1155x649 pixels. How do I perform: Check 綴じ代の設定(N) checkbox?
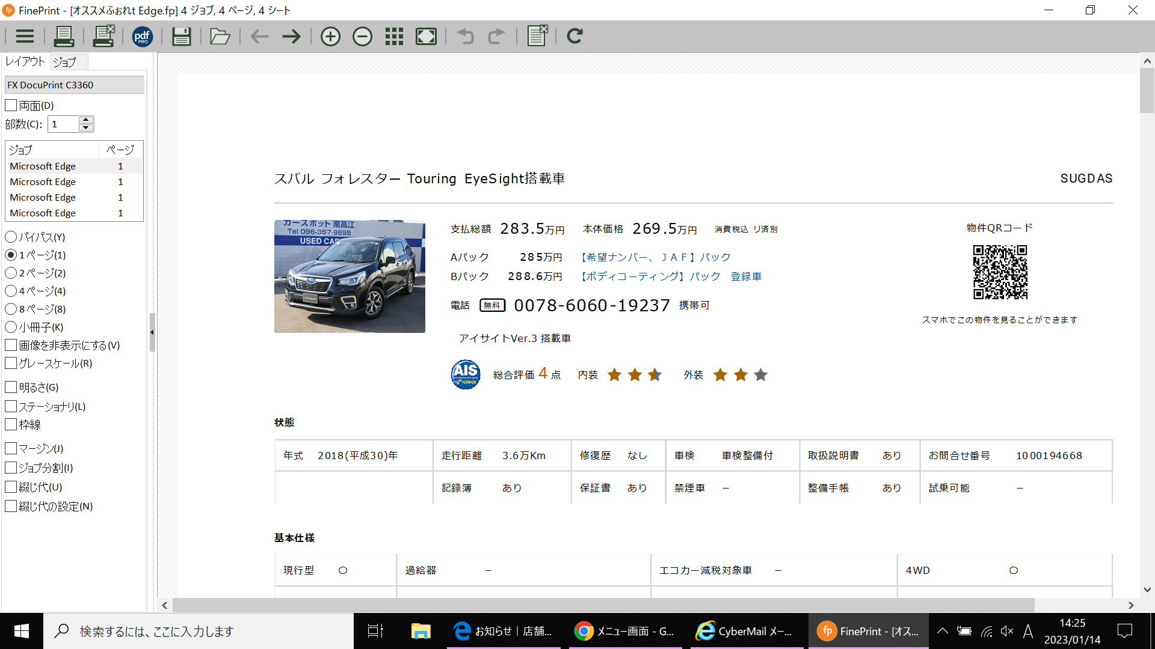pos(11,506)
